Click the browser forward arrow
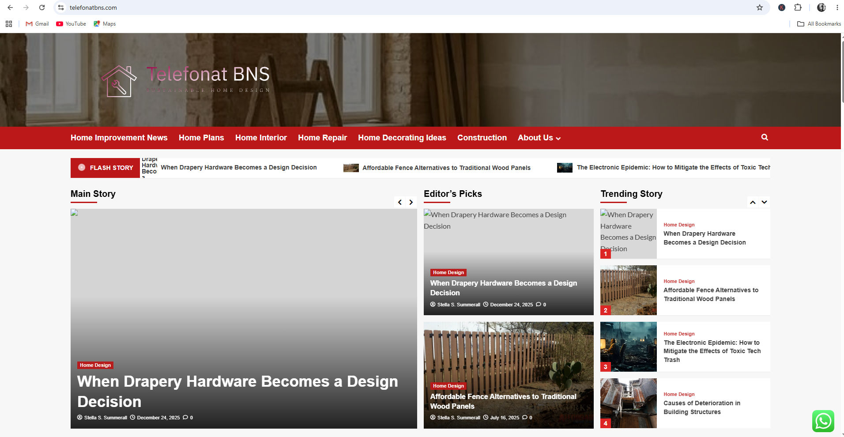 coord(26,8)
